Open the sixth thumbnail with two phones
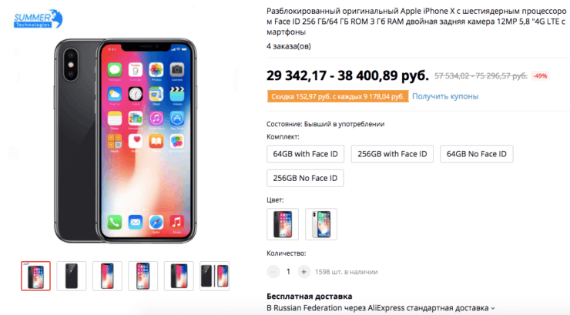 (x=214, y=276)
